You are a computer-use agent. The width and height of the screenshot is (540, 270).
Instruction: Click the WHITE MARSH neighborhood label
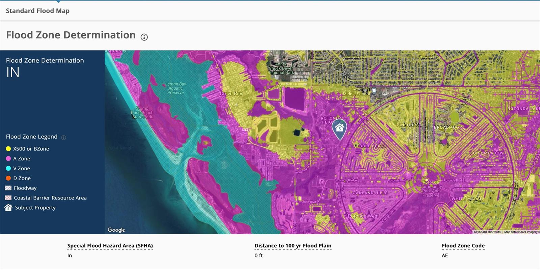coord(467,199)
